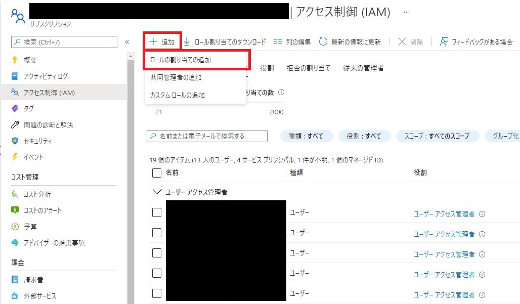Screen dimensions: 520x304
Task: Select ロールの割り当ての追加 menu entry
Action: pyautogui.click(x=196, y=60)
